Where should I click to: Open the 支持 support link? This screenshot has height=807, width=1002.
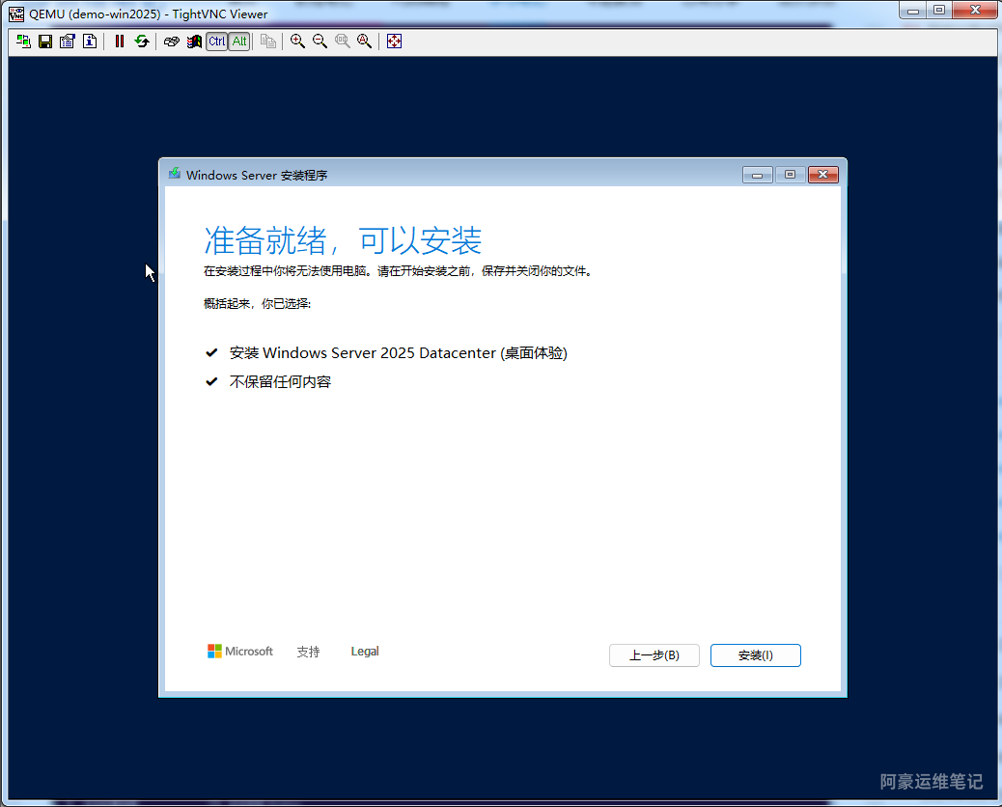(308, 652)
